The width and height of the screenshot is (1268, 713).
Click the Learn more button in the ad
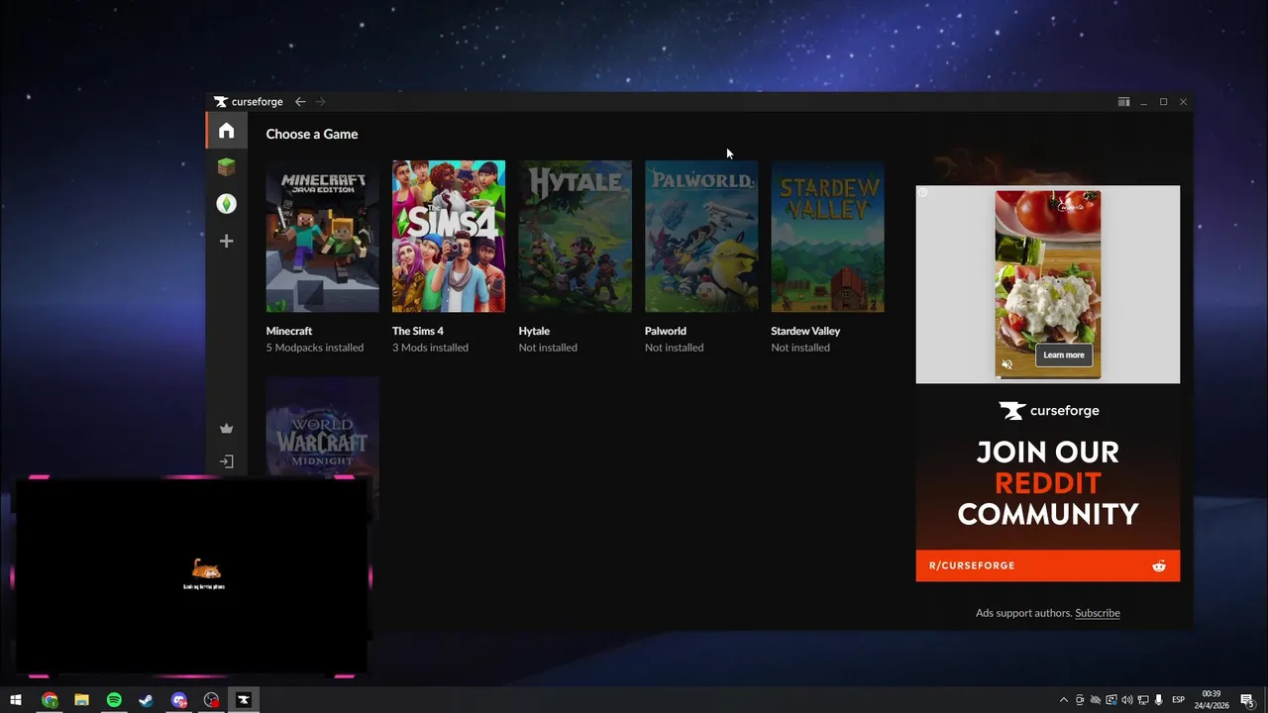[x=1064, y=355]
